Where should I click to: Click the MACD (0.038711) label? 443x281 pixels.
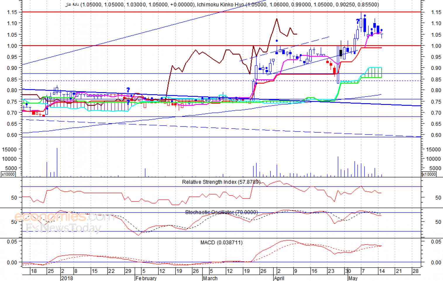coord(221,243)
